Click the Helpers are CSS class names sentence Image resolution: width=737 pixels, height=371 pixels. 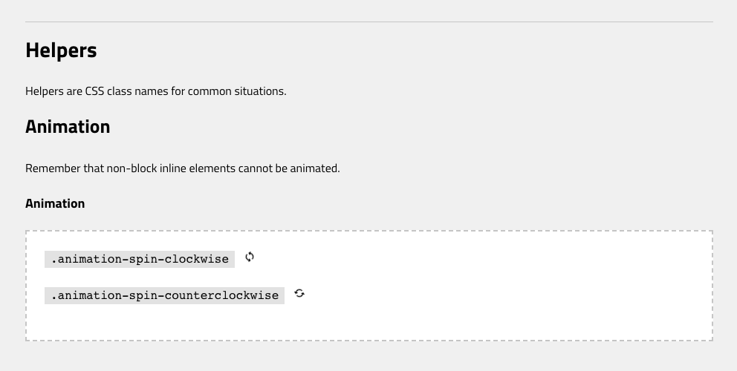155,91
